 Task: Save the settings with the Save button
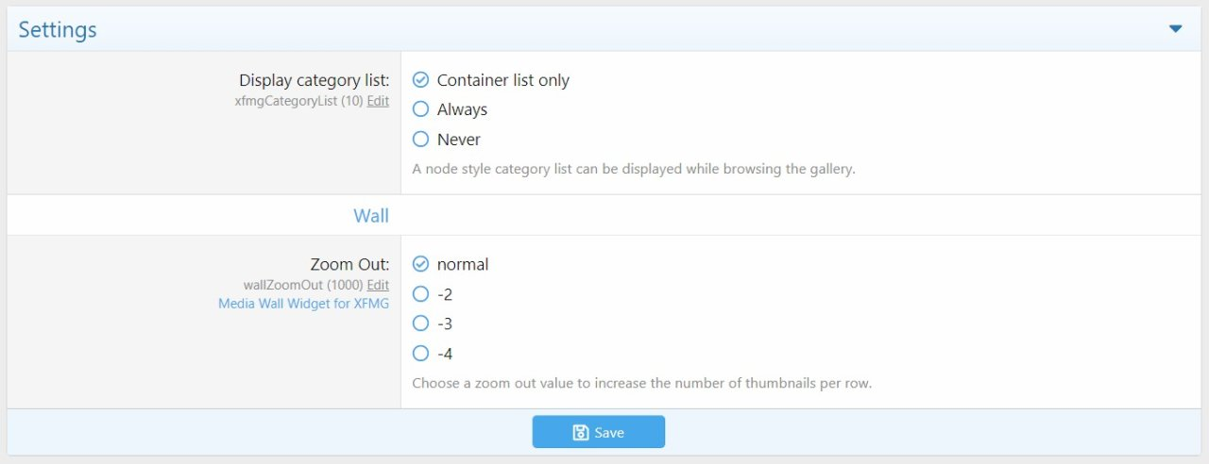pyautogui.click(x=599, y=432)
